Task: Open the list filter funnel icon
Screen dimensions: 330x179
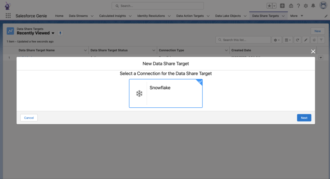Action: coord(321,40)
